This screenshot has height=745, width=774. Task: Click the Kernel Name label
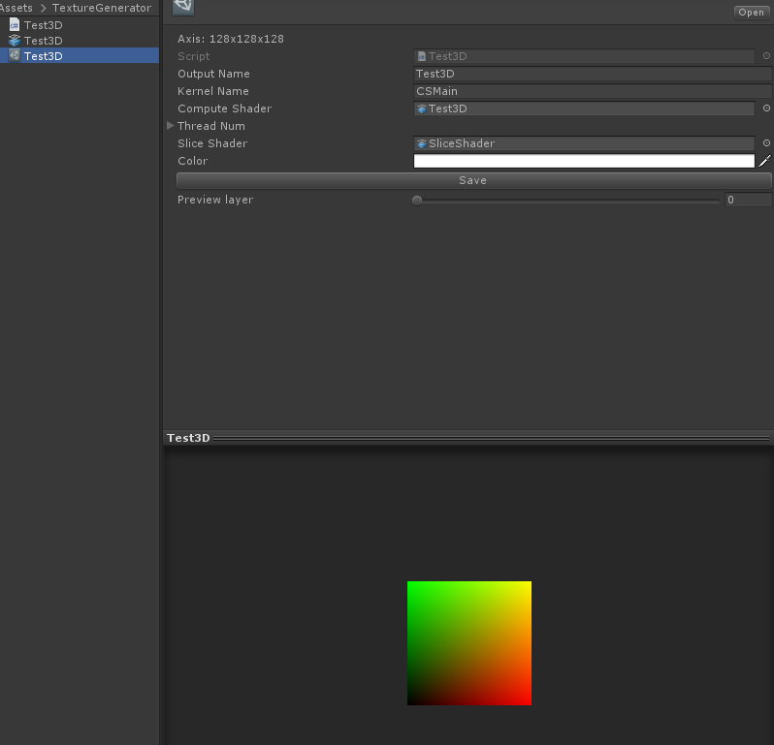pos(213,91)
